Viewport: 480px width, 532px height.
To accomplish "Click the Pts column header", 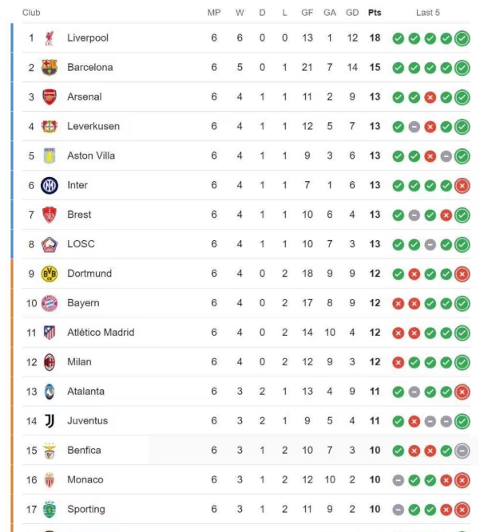I will (x=375, y=13).
